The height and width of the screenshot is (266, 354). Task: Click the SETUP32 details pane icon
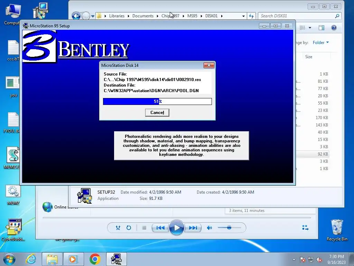[x=84, y=196]
